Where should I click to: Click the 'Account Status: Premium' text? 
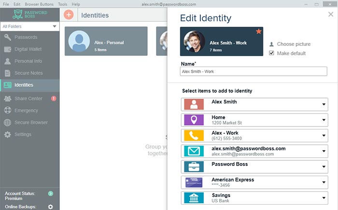tap(20, 196)
